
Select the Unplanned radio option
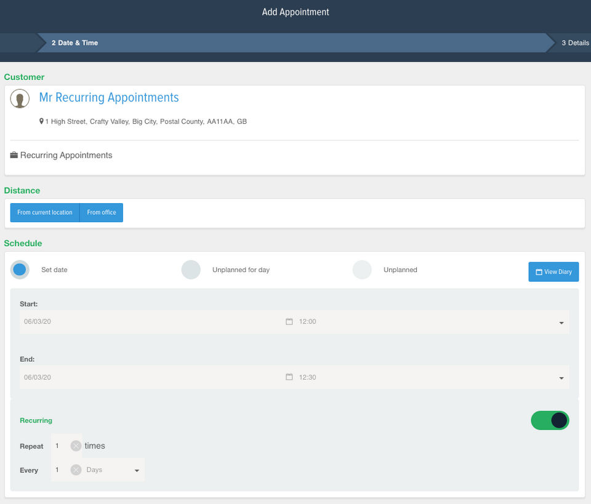click(362, 270)
